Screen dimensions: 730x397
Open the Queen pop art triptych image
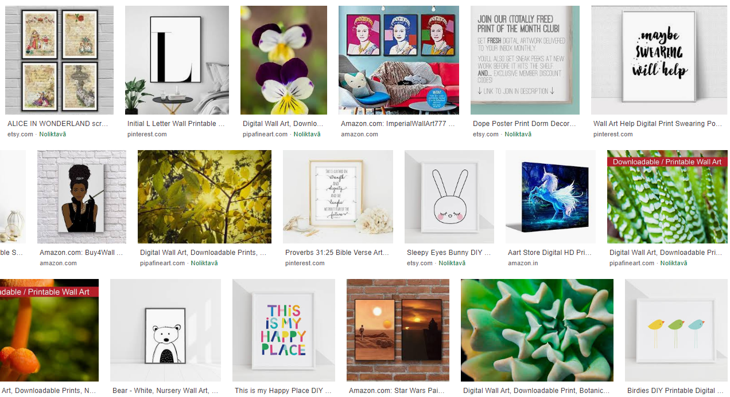click(399, 60)
